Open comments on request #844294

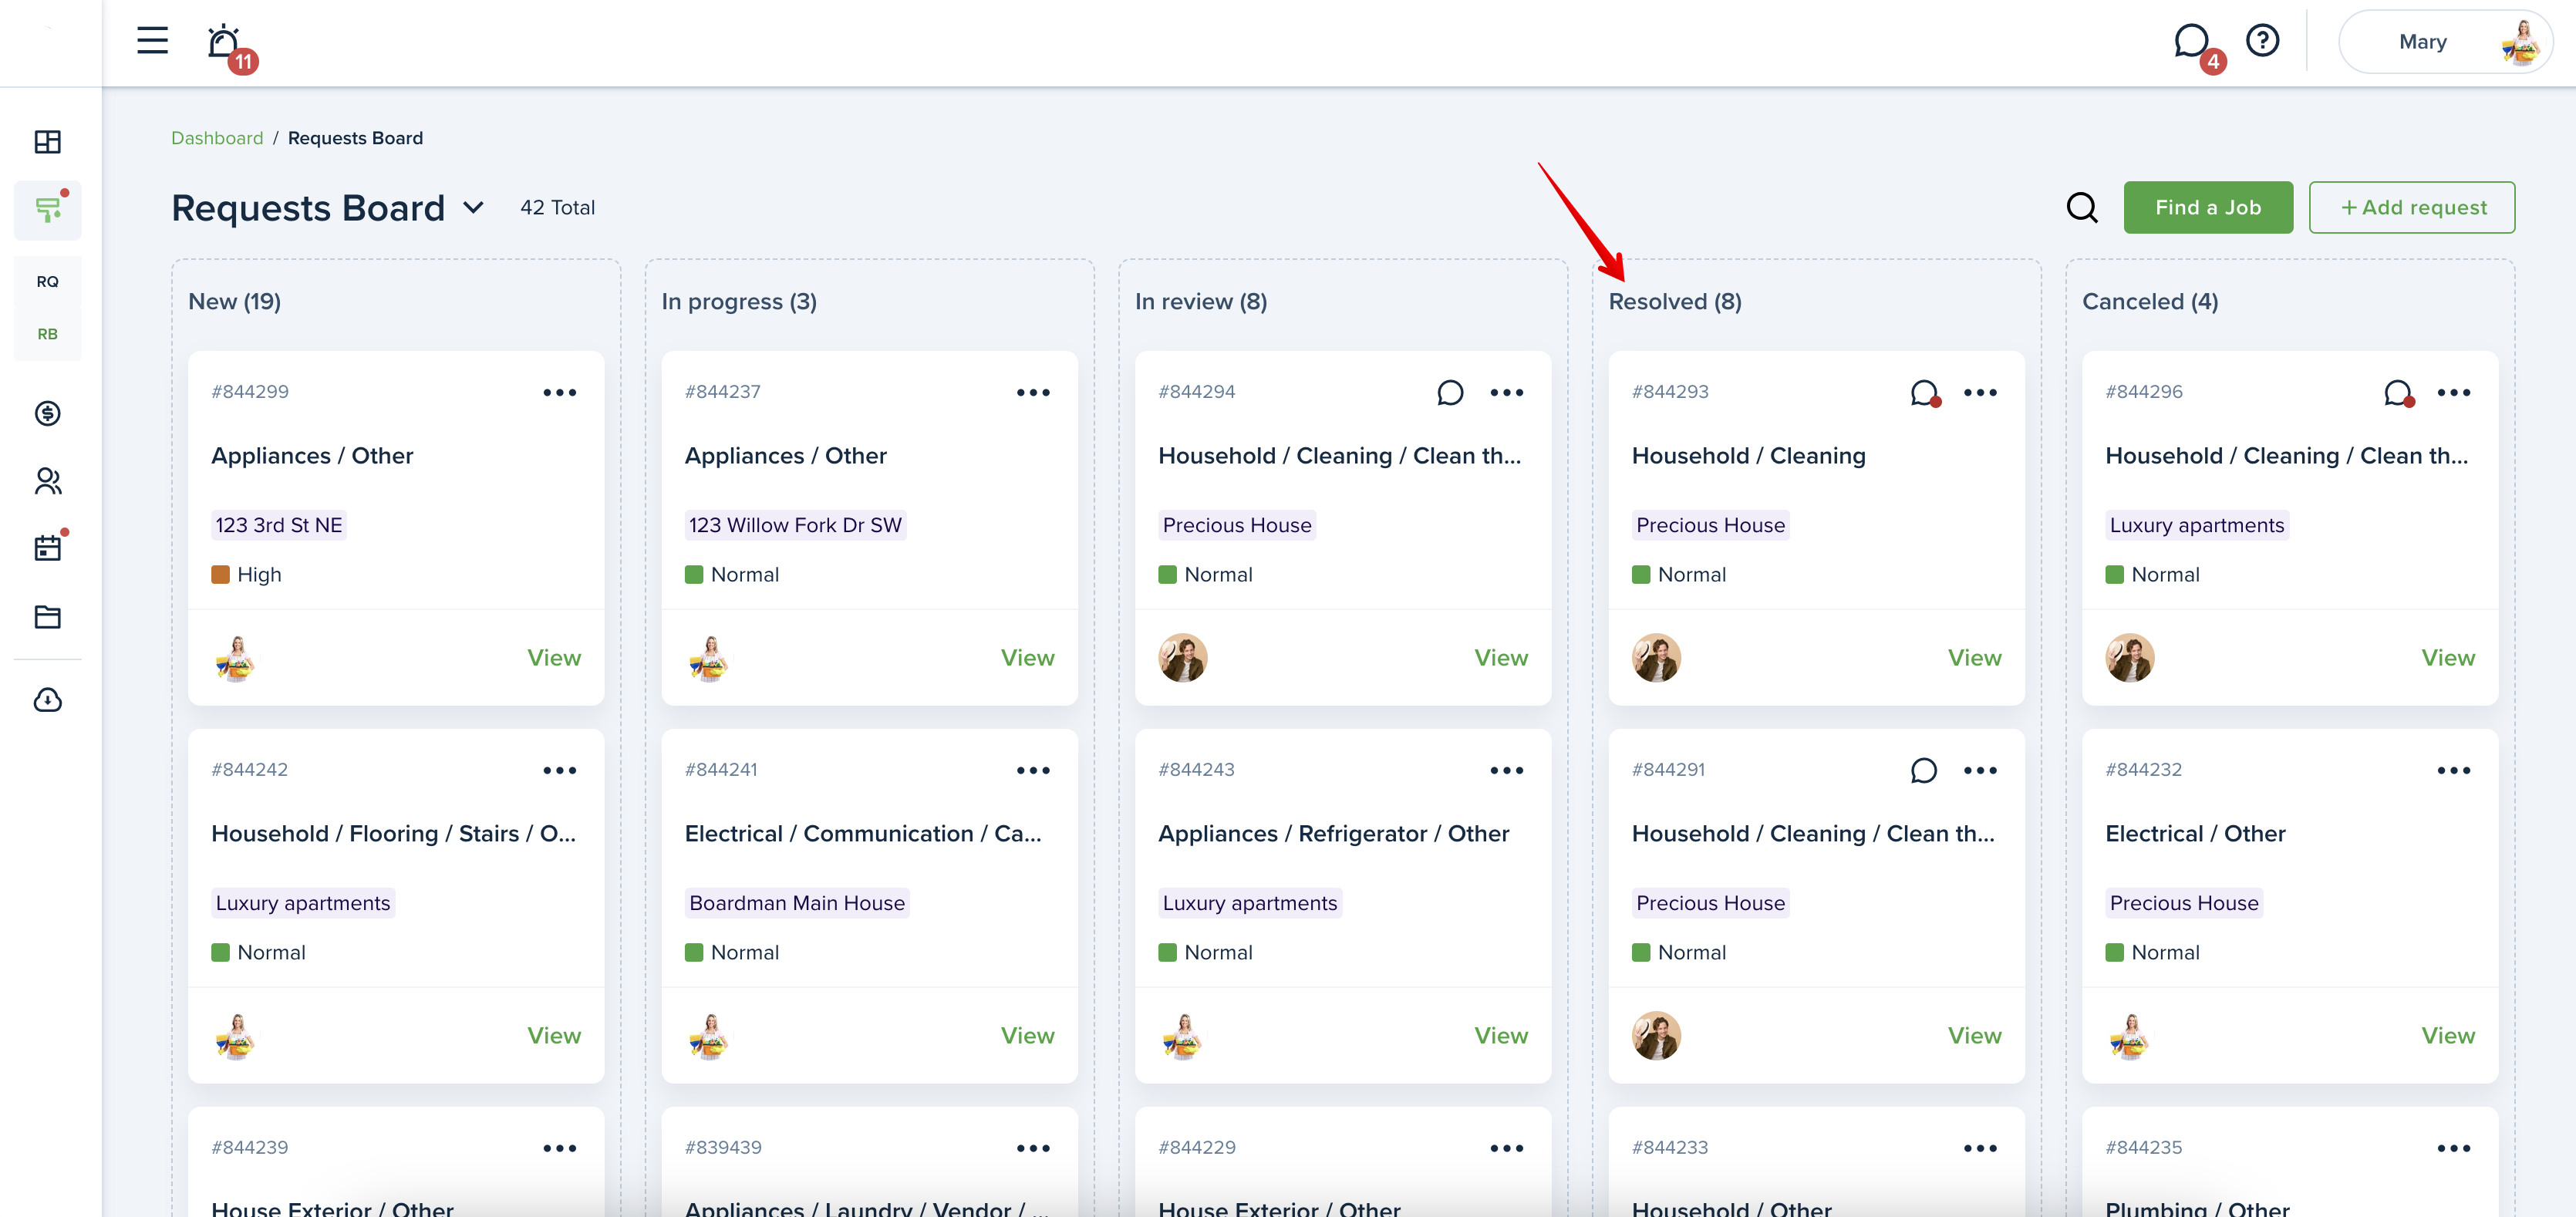pos(1450,393)
